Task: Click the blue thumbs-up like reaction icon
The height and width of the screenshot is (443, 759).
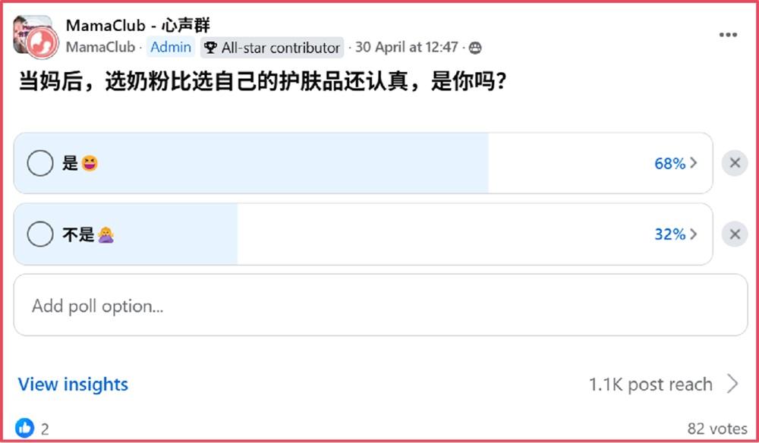Action: (x=25, y=428)
